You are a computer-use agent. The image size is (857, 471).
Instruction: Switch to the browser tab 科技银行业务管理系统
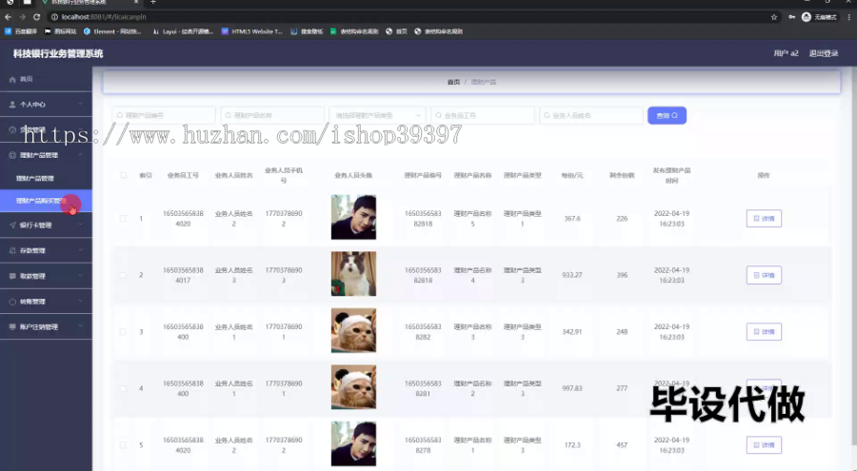pyautogui.click(x=90, y=2)
